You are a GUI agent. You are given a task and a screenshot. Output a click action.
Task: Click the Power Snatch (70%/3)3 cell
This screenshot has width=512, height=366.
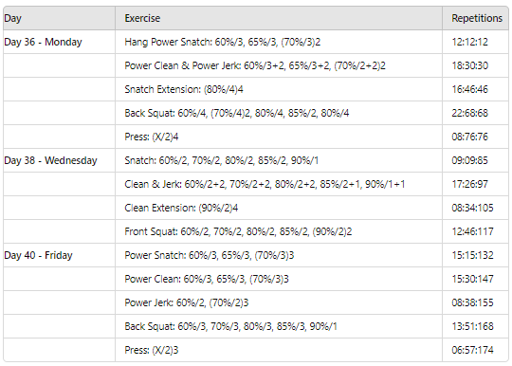279,255
